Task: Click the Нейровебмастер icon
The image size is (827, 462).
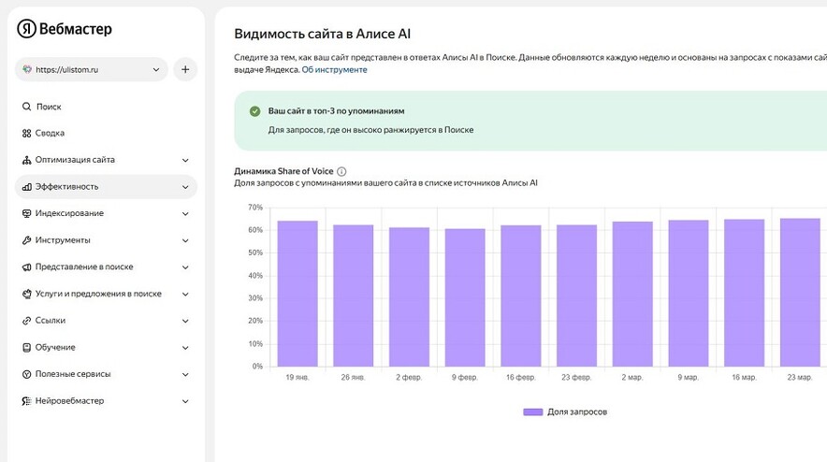Action: [x=26, y=401]
